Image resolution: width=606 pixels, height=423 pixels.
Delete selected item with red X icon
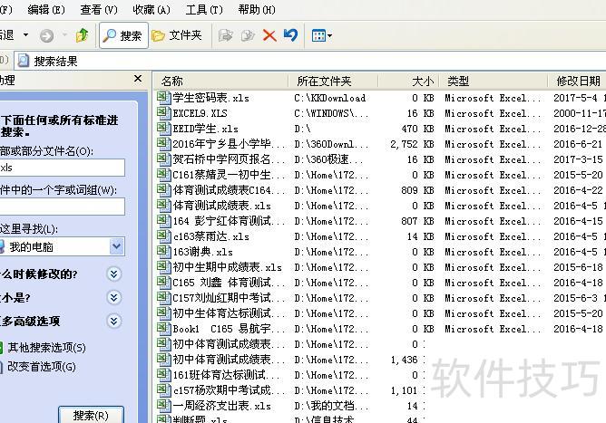tap(269, 35)
